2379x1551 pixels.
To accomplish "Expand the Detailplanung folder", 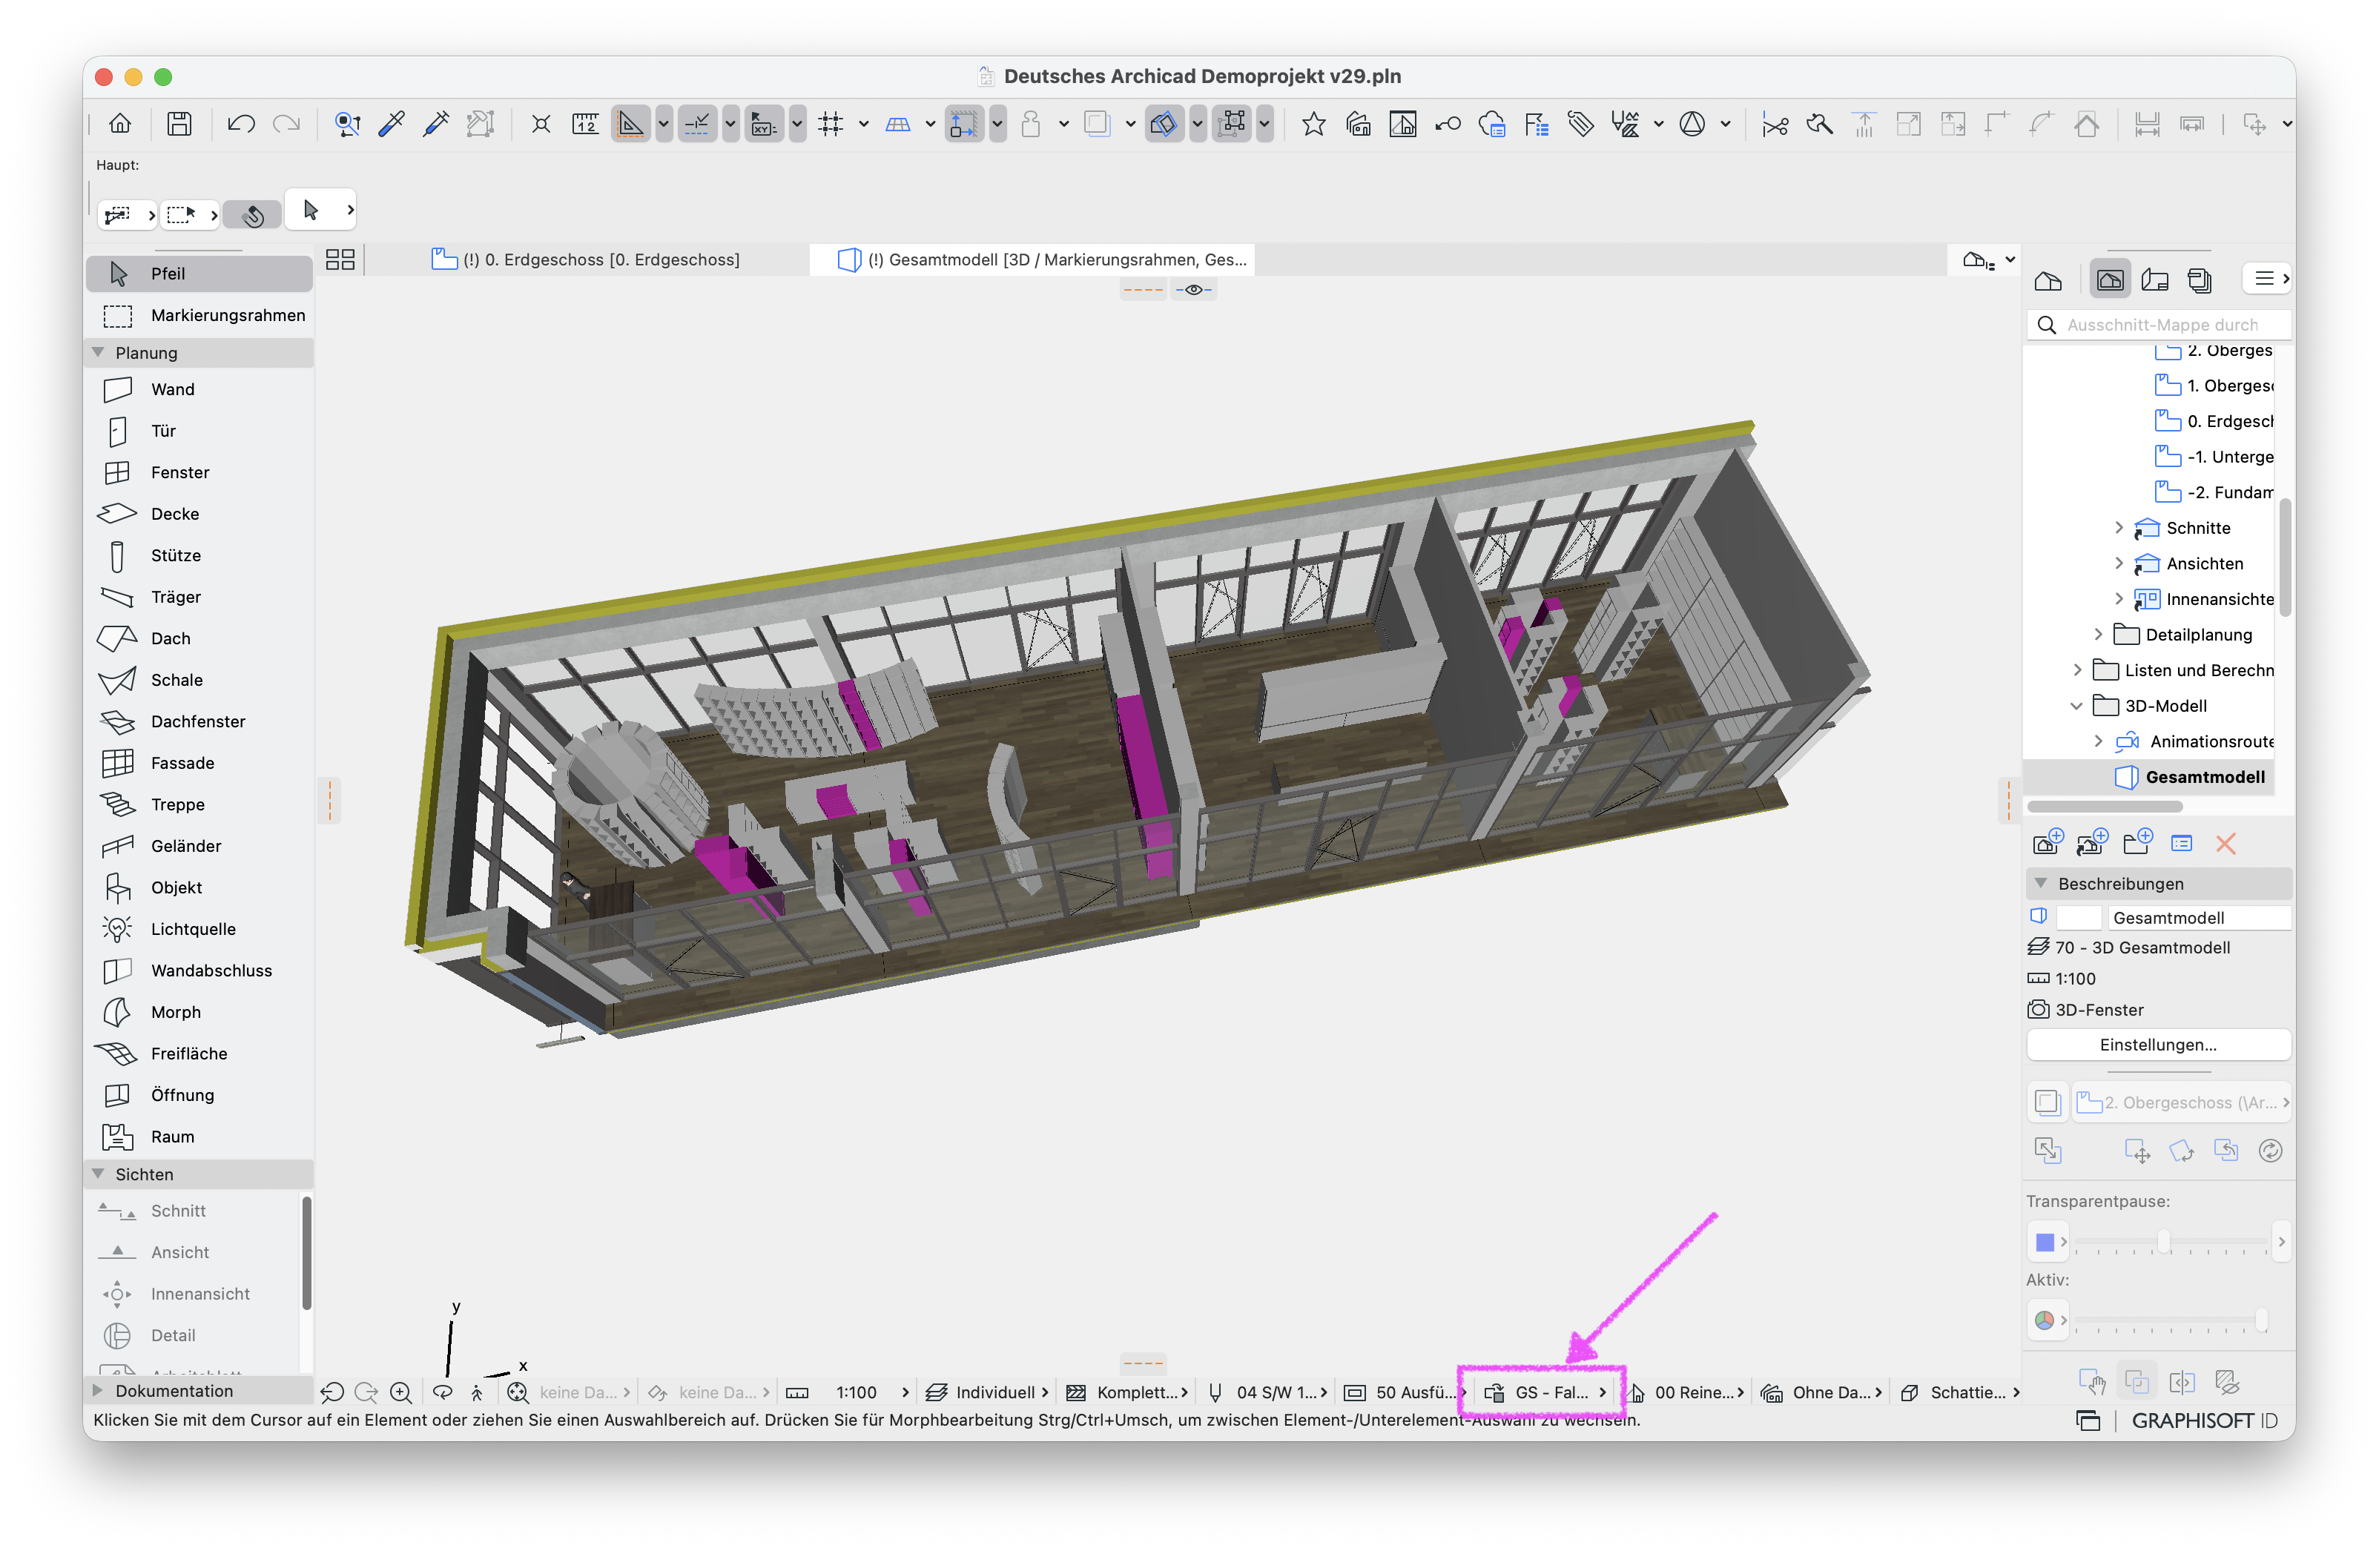I will [2097, 635].
